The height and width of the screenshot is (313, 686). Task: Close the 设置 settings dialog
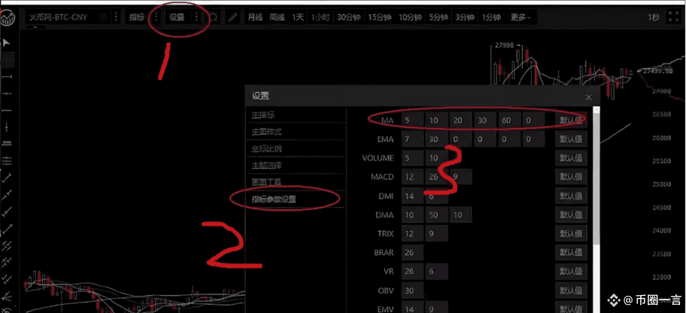point(588,97)
